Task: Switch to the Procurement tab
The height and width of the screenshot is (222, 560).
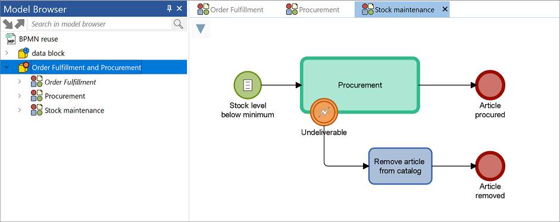Action: 313,10
